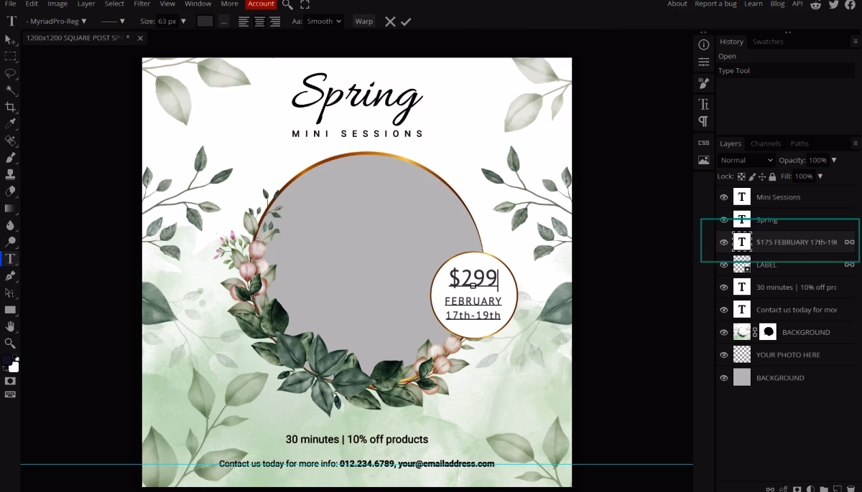Image resolution: width=862 pixels, height=492 pixels.
Task: Hide the '30 minutes | 10% off' layer
Action: click(x=724, y=287)
